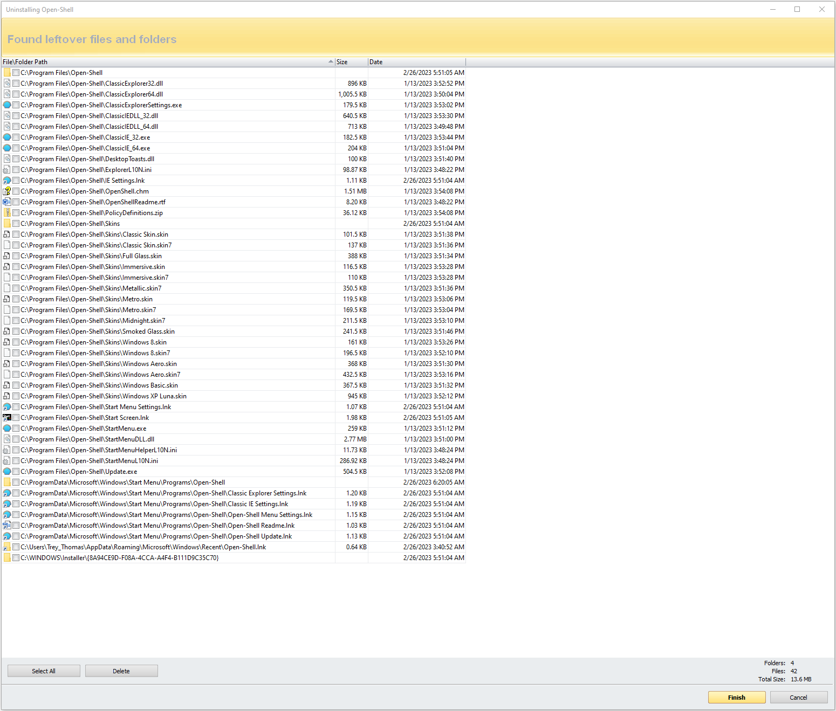Cancel the leftover cleanup
Screen dimensions: 836x711
point(799,698)
